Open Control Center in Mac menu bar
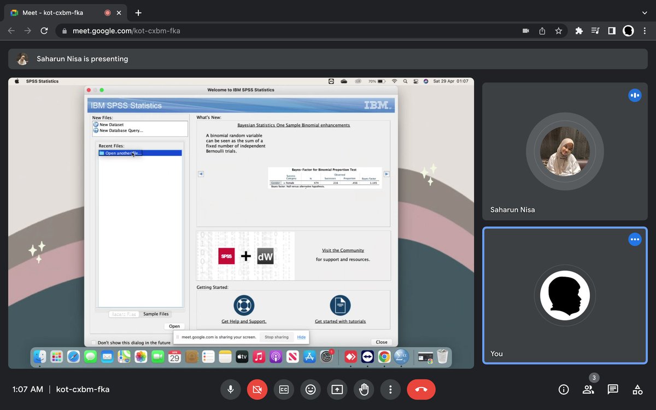The width and height of the screenshot is (656, 410). pos(415,81)
